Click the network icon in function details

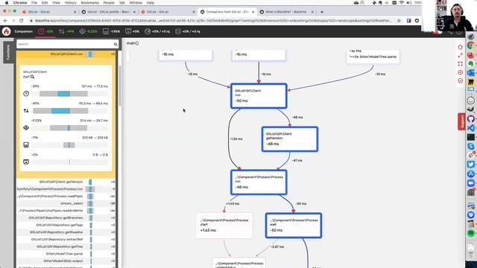click(26, 162)
